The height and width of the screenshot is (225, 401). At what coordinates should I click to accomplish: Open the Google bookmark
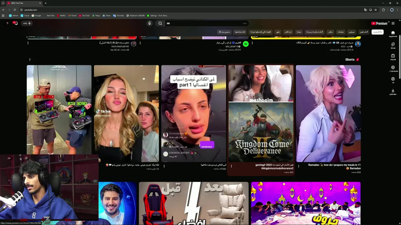[x=36, y=15]
